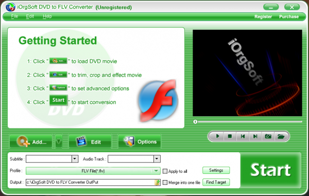Stop playback with the stop button

[230, 136]
